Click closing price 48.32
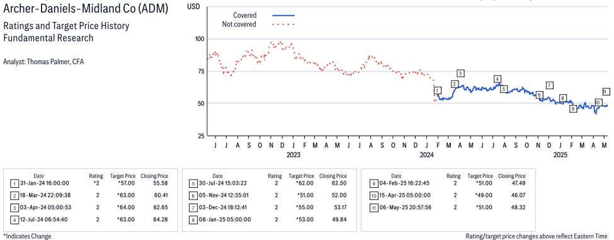Image resolution: width=614 pixels, height=240 pixels. coord(518,207)
